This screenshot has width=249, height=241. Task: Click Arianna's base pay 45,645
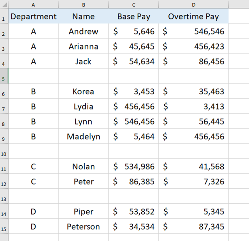(134, 46)
